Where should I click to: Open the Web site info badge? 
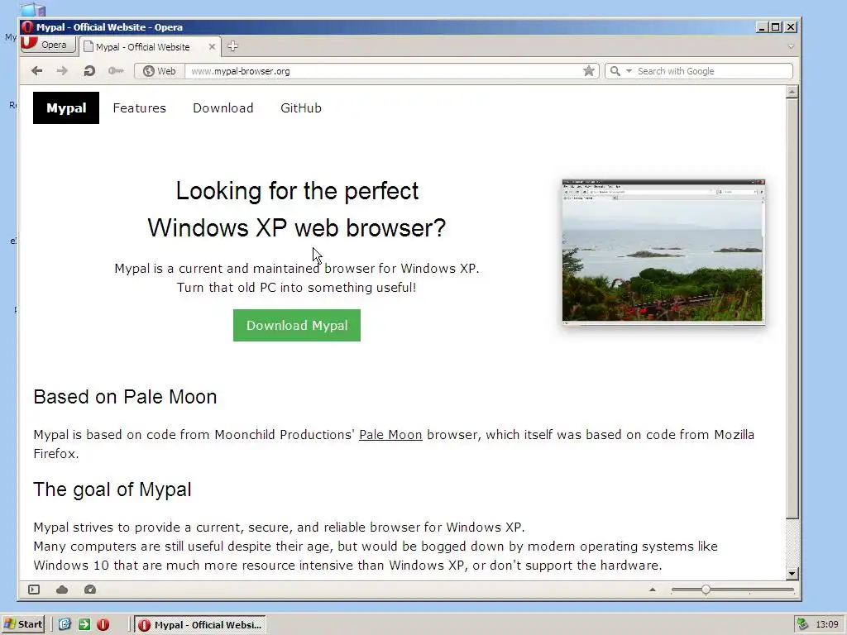160,71
